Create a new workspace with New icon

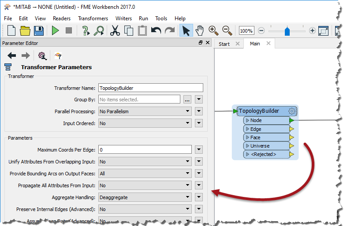click(x=11, y=30)
